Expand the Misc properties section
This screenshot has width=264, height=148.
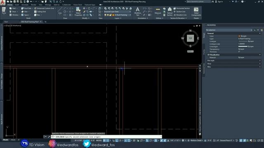point(260,67)
